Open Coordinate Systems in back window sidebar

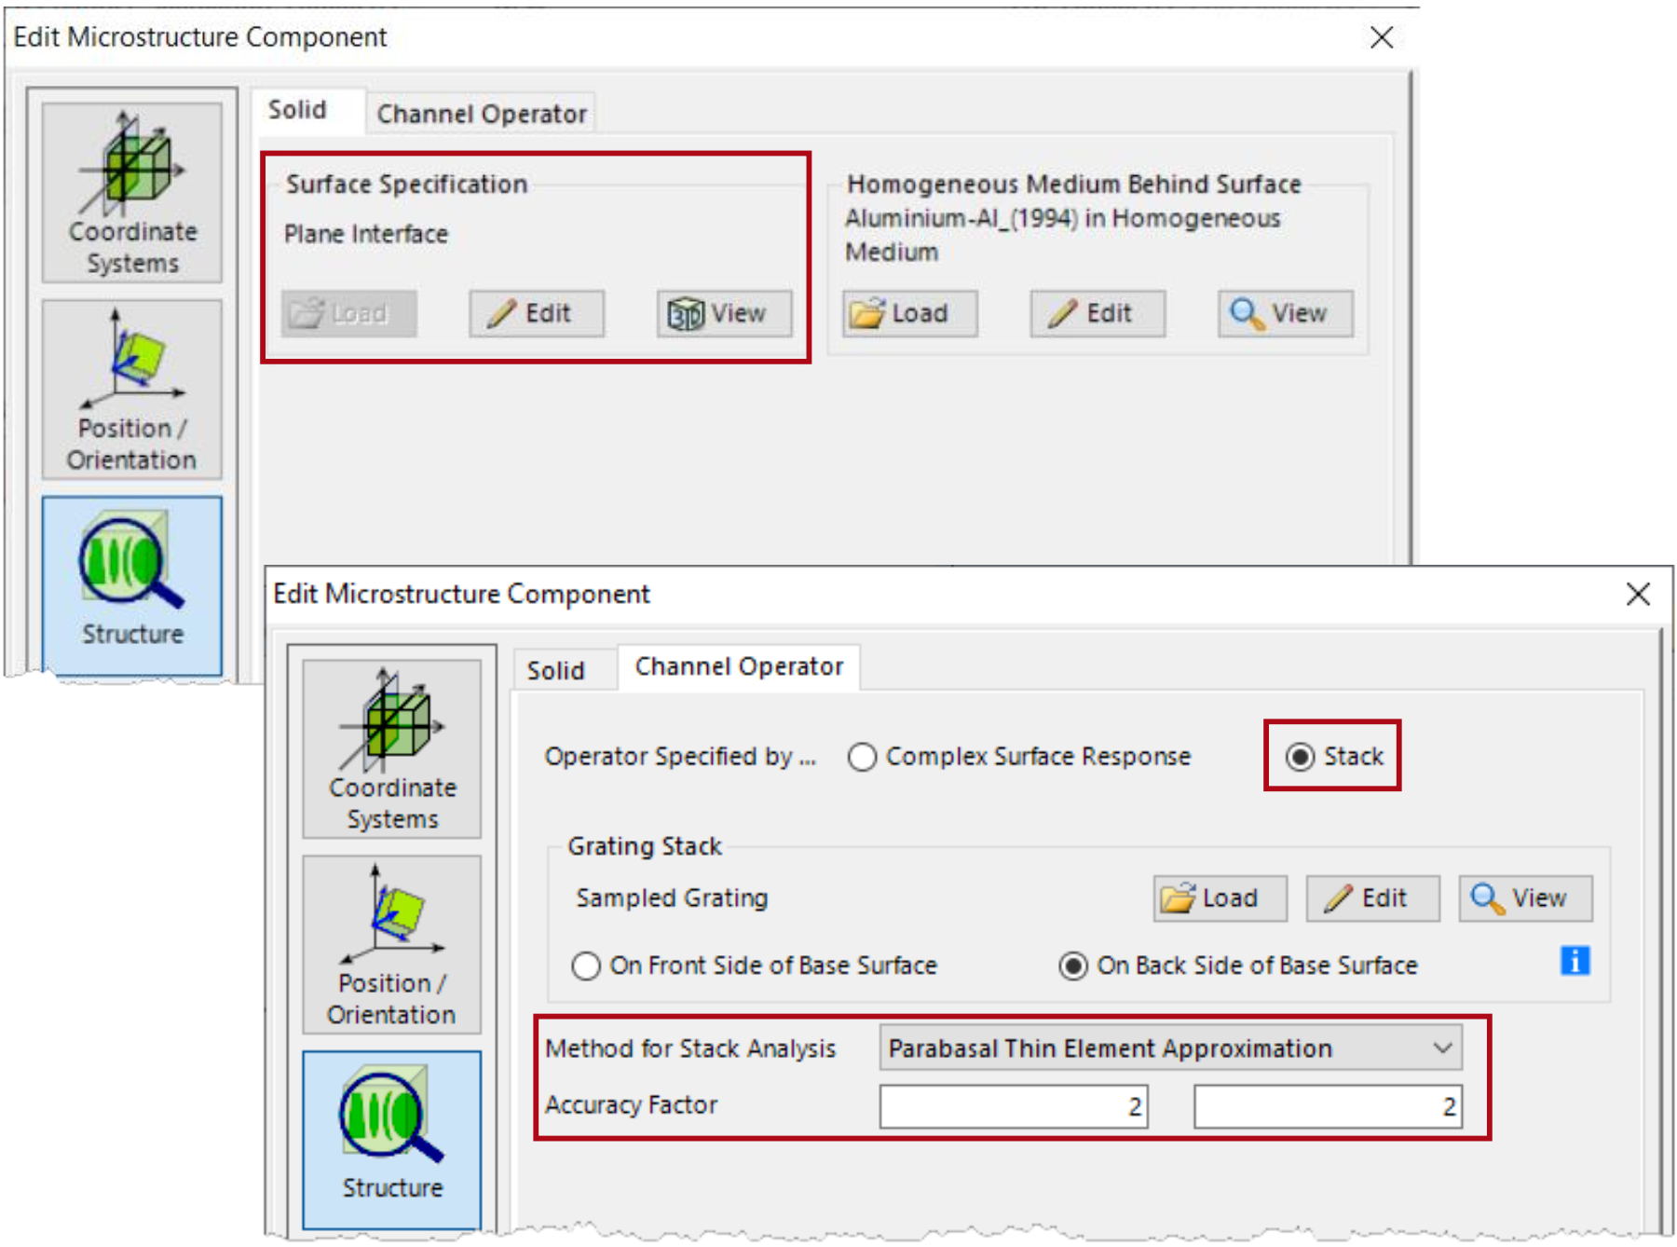point(132,193)
